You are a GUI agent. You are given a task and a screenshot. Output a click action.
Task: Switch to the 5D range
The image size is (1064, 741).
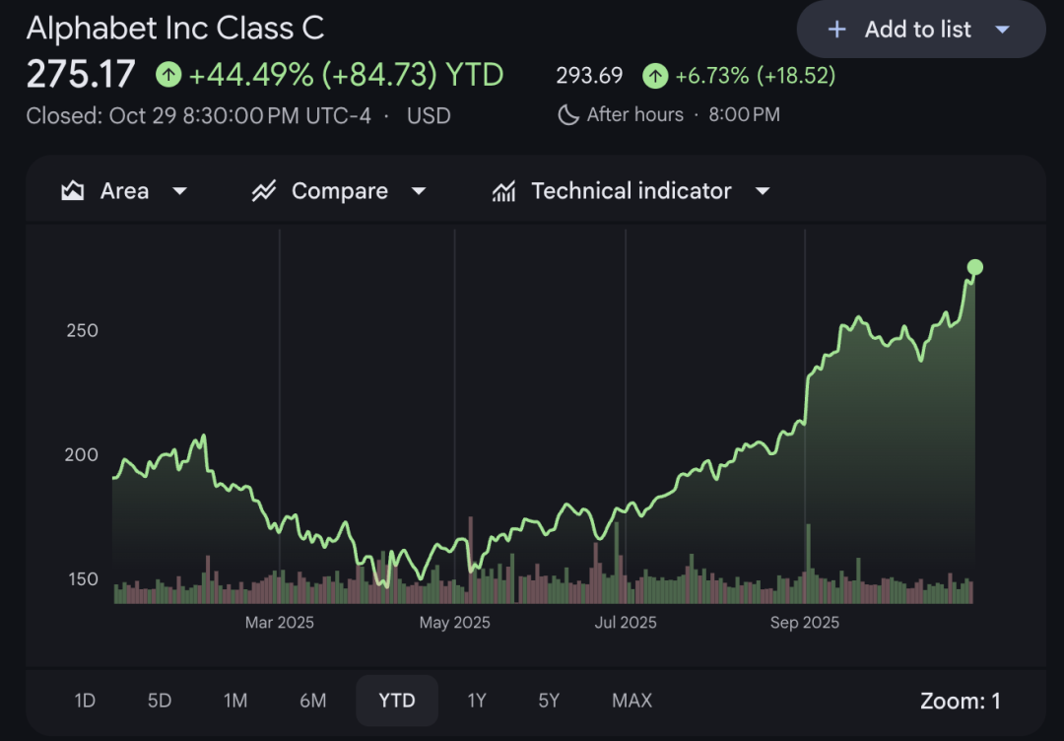click(x=160, y=701)
